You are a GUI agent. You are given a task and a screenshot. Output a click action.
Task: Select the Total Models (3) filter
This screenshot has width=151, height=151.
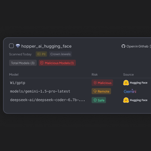tap(23, 63)
